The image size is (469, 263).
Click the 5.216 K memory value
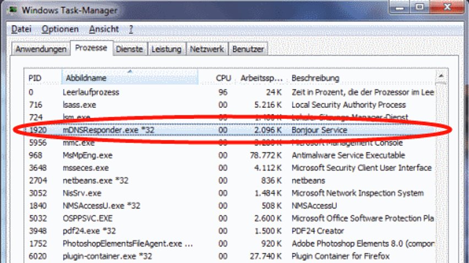point(268,105)
